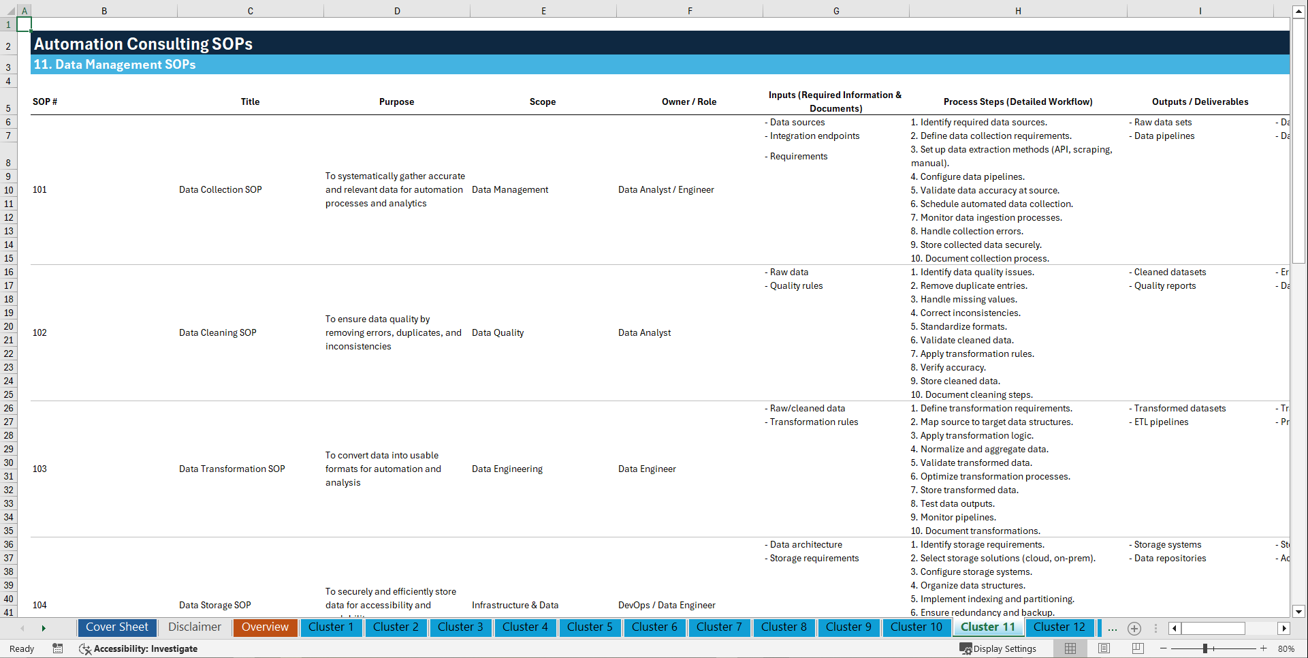Click the Ready status indicator
This screenshot has height=658, width=1308.
click(21, 648)
